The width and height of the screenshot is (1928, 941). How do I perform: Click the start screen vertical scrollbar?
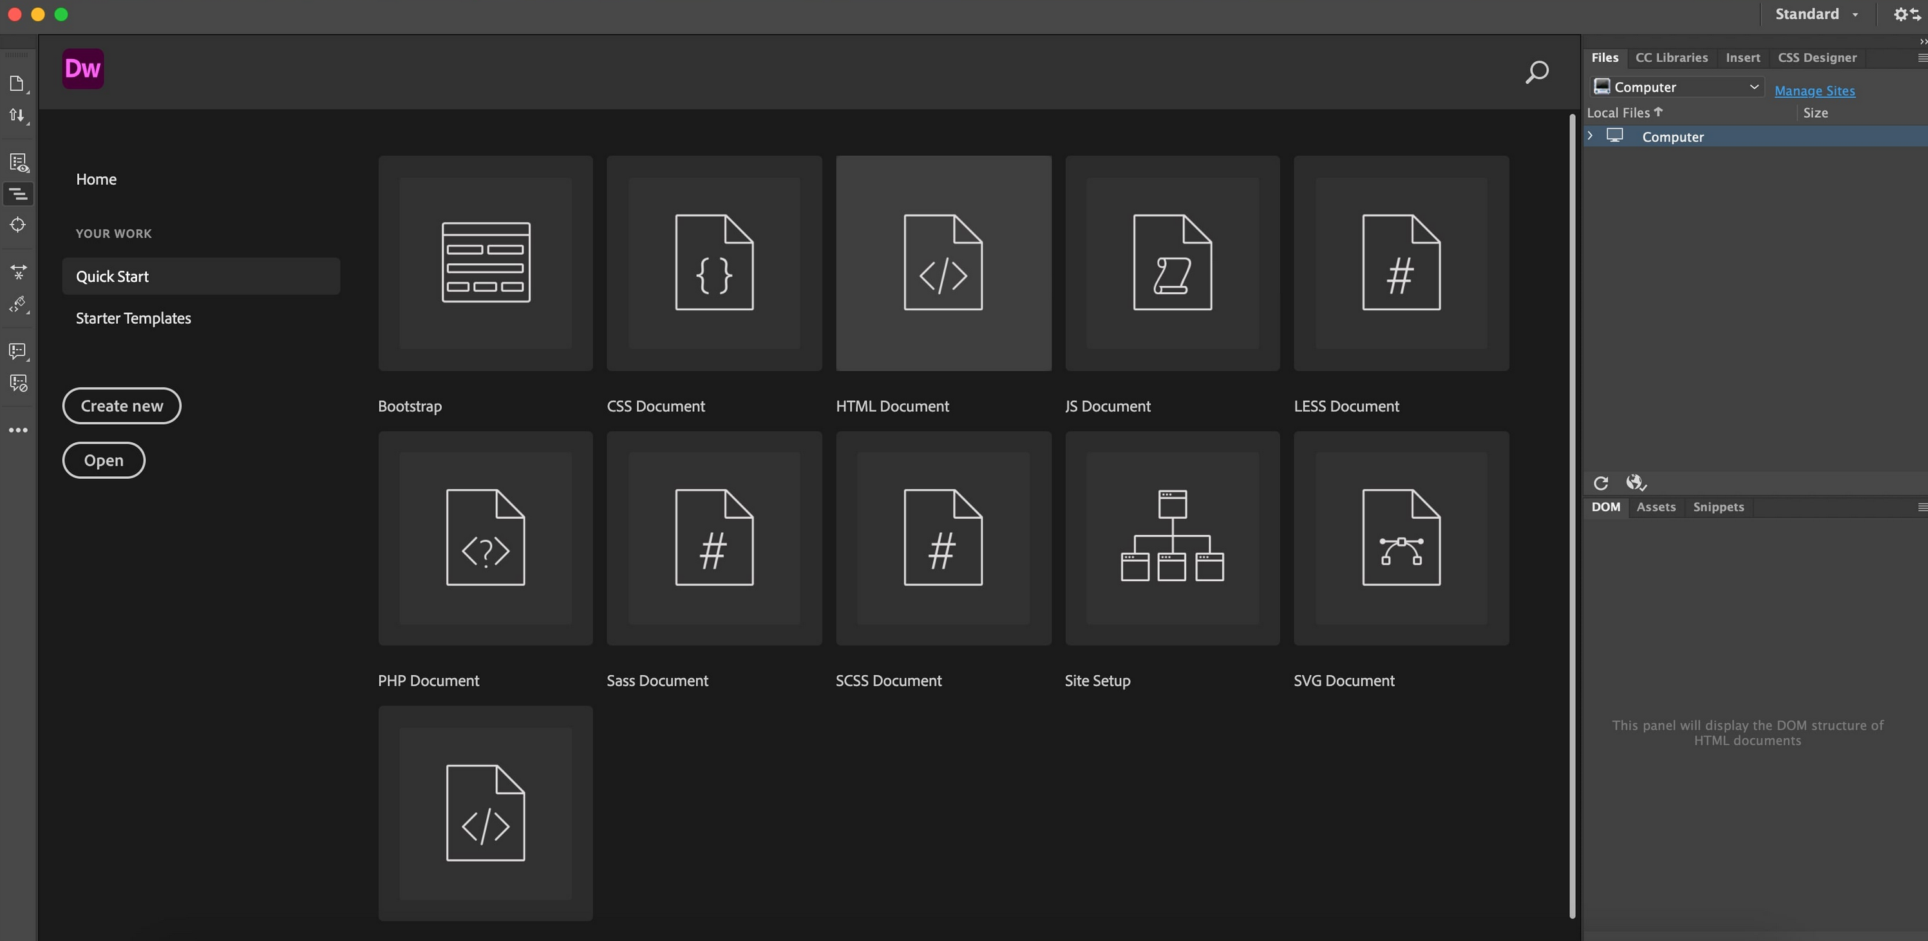[1573, 516]
